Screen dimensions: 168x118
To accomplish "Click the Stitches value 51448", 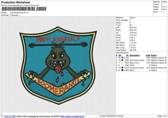I will [x=164, y=2].
